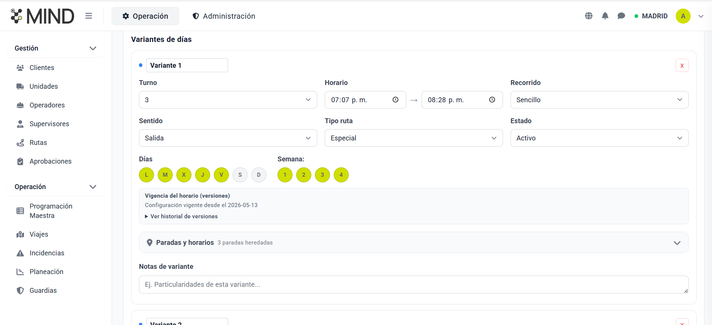Open the Turno dropdown

tap(228, 100)
